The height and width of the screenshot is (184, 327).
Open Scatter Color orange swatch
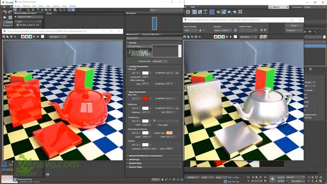169,133
